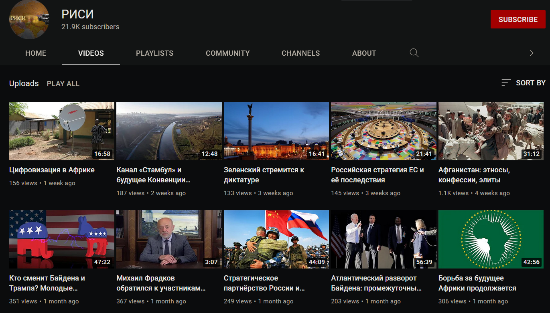
Task: Click the 16:58 duration badge
Action: click(x=102, y=154)
